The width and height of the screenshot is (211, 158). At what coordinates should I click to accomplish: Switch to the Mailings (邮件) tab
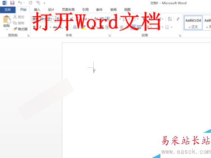point(99,10)
